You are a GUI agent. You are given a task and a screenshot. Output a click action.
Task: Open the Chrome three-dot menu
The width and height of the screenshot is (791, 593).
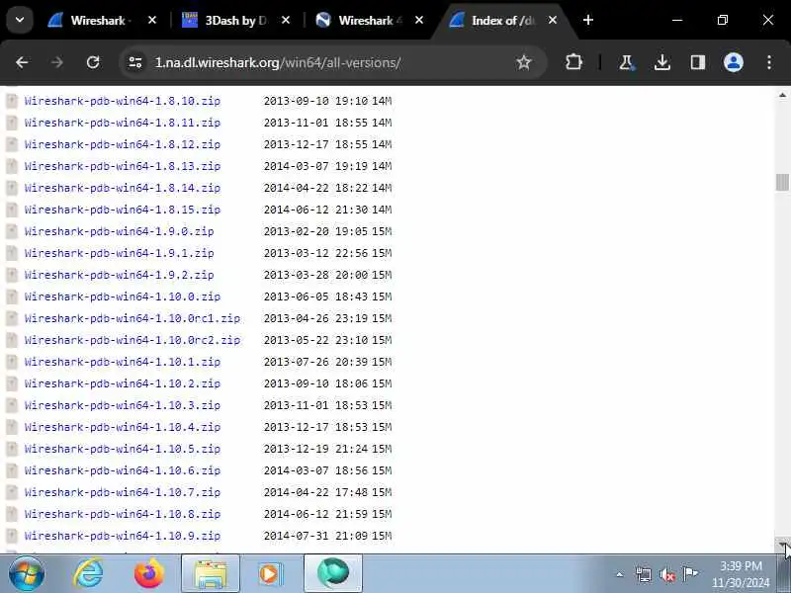pos(769,62)
